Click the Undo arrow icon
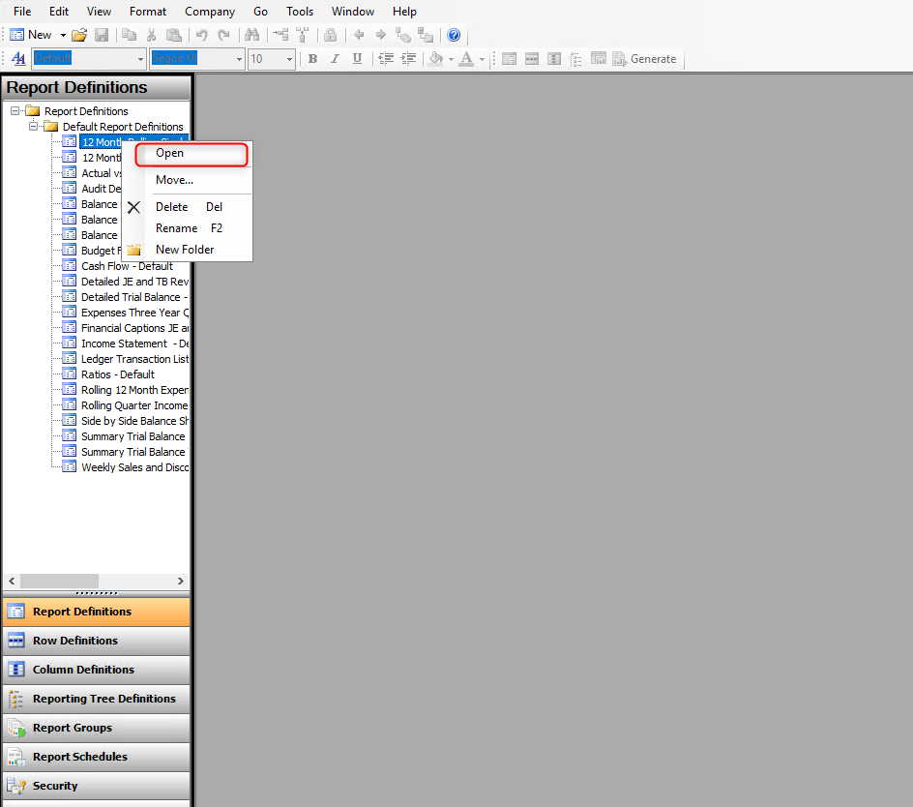This screenshot has height=807, width=913. 201,35
